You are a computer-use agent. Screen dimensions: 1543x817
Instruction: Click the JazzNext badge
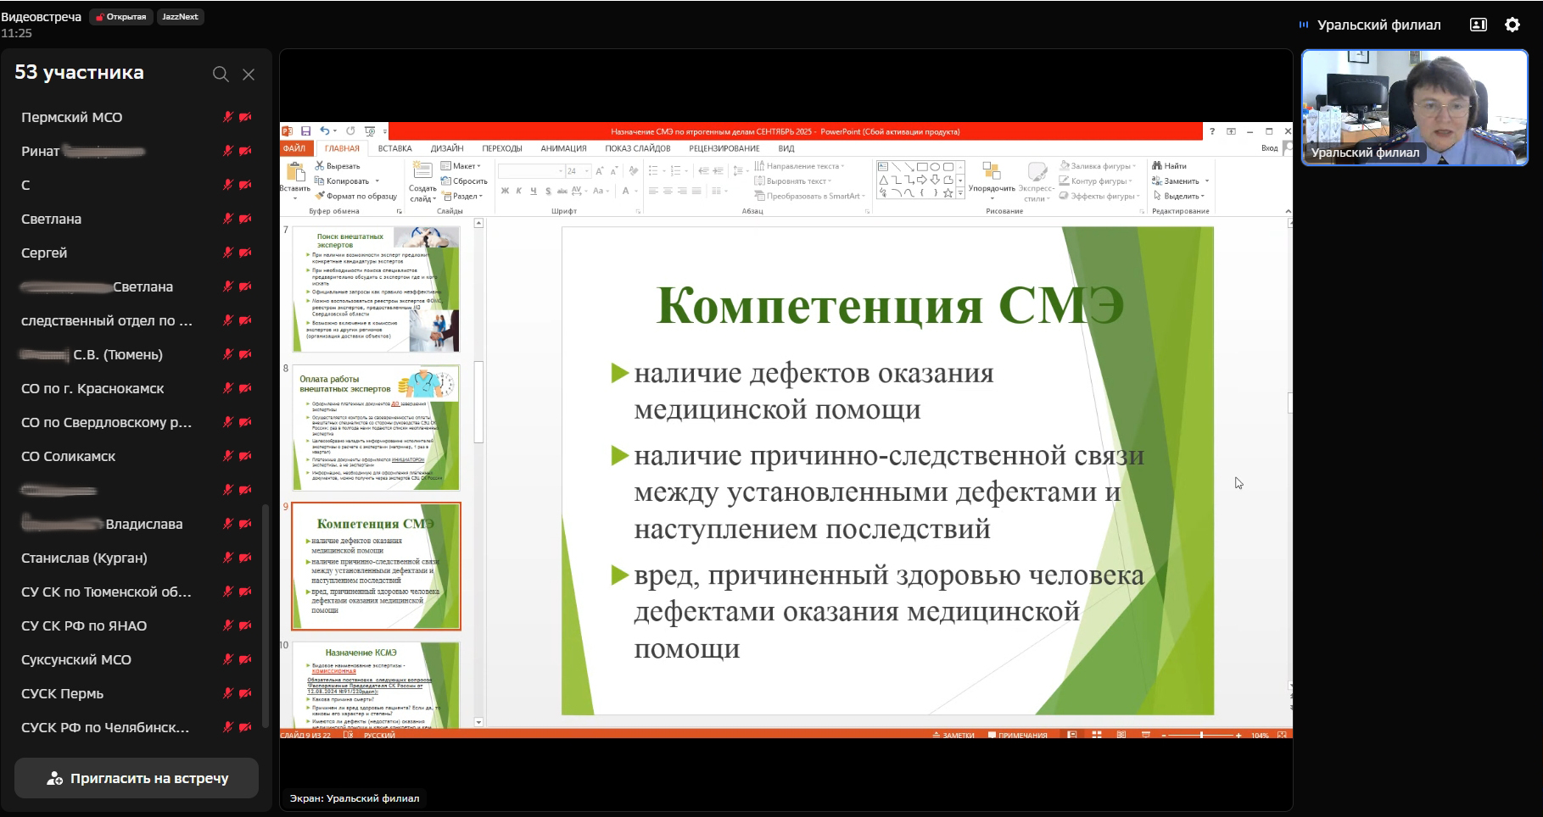(x=180, y=17)
